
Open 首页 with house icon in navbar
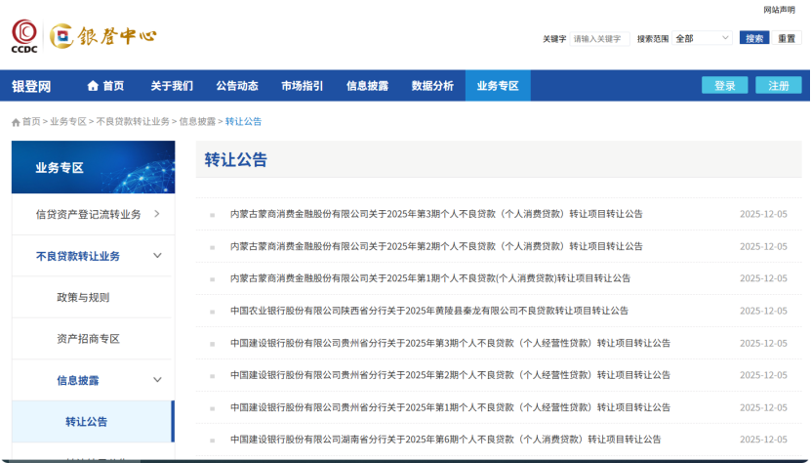105,86
